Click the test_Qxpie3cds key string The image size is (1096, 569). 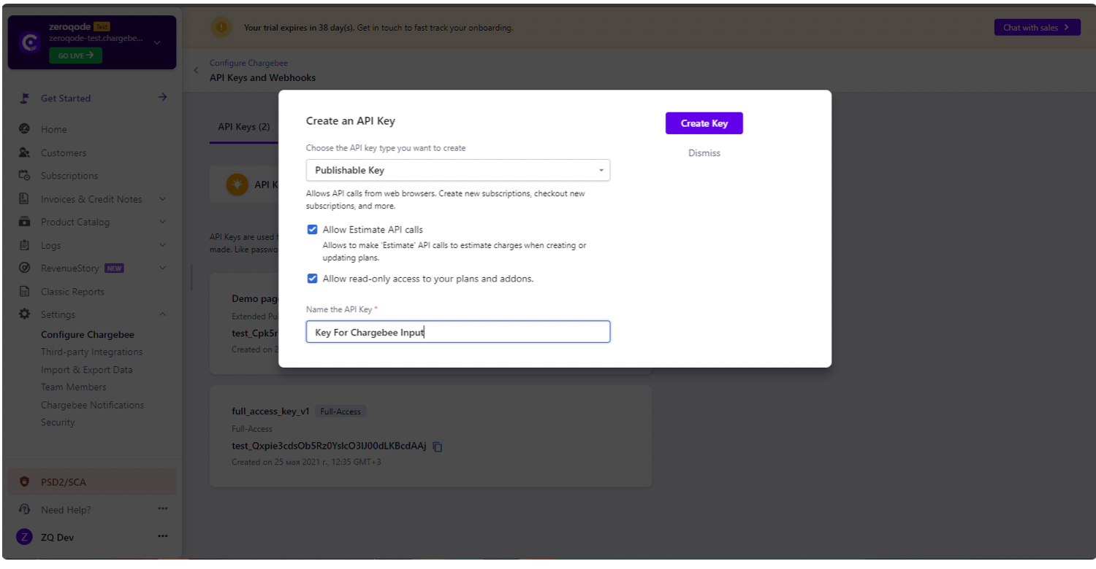tap(329, 446)
